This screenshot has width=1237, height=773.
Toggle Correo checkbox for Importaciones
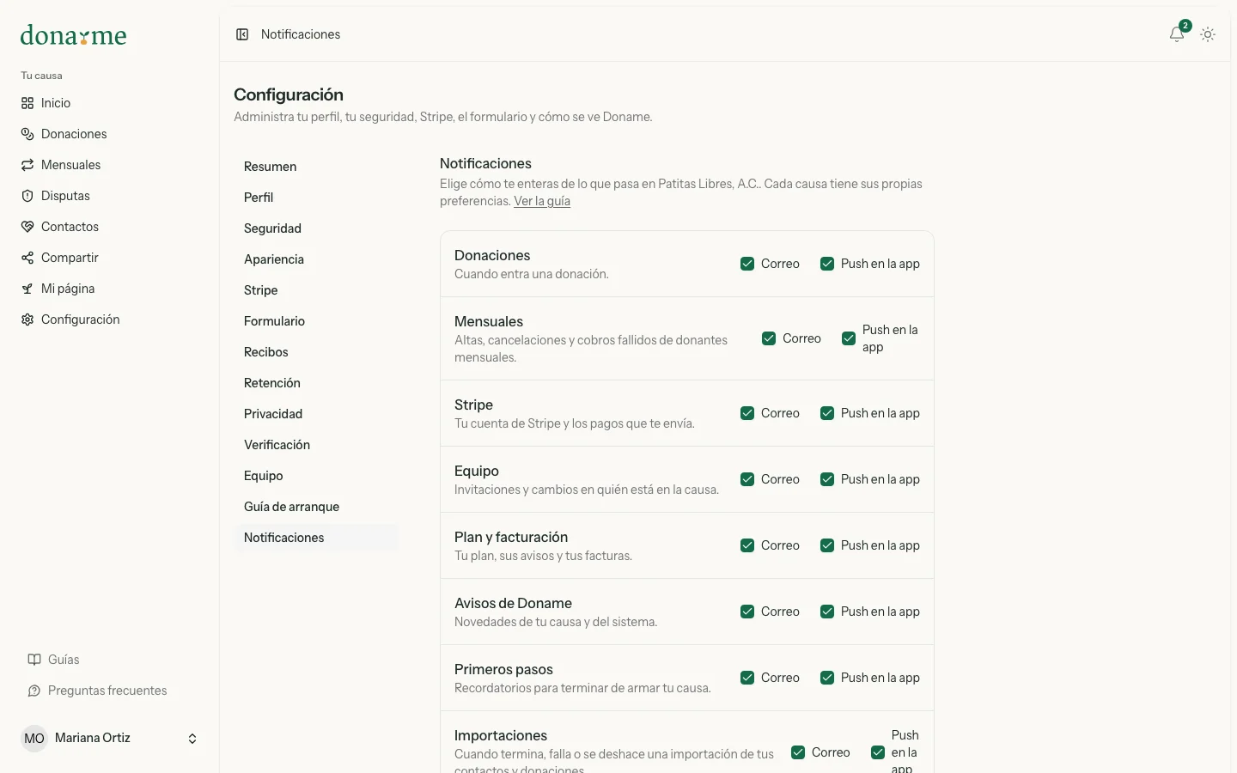click(x=798, y=752)
